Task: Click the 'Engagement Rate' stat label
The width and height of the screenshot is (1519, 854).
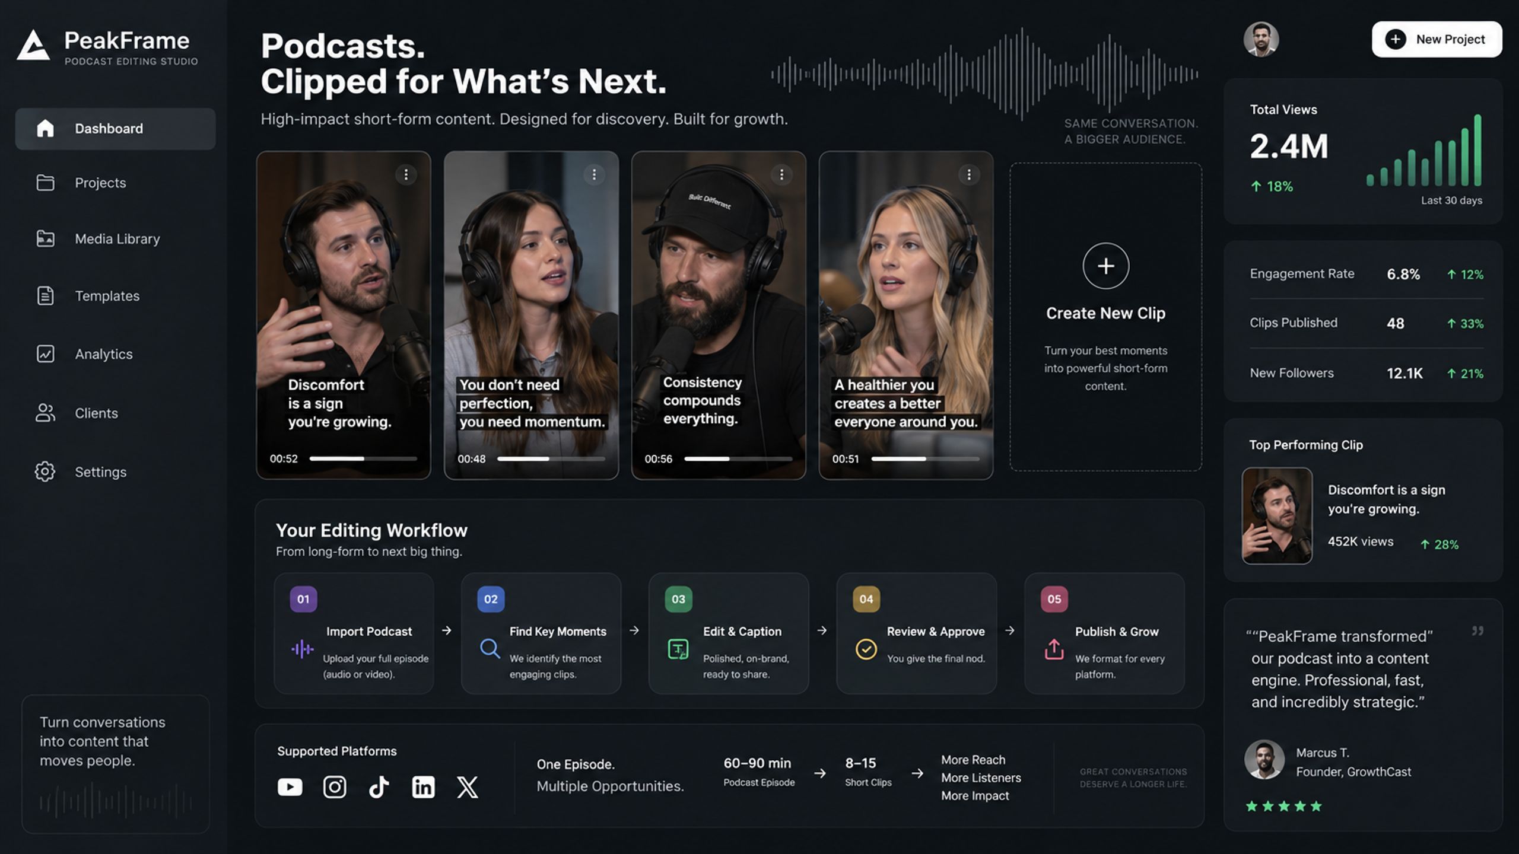Action: coord(1302,273)
